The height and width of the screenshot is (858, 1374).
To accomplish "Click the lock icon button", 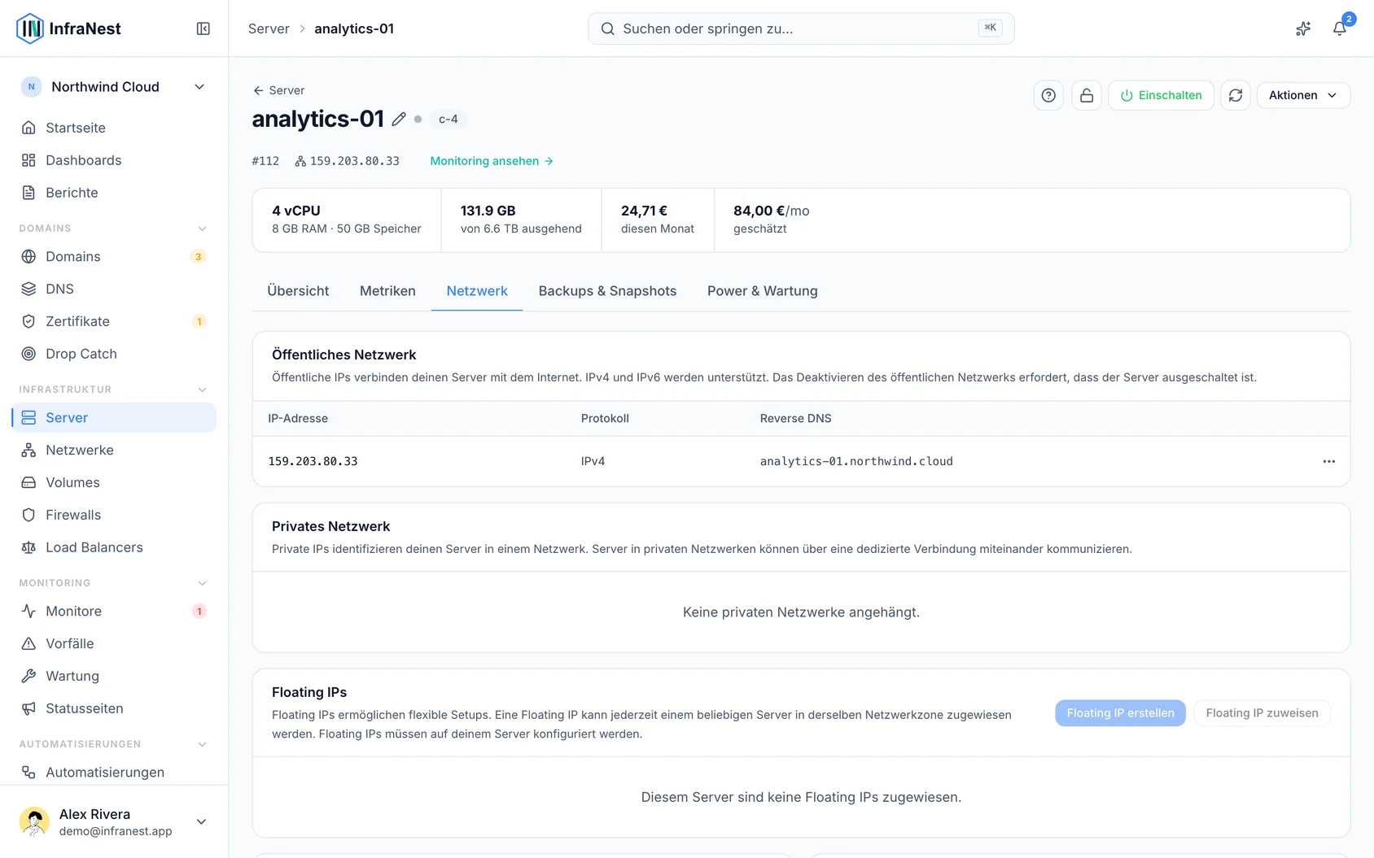I will point(1087,95).
